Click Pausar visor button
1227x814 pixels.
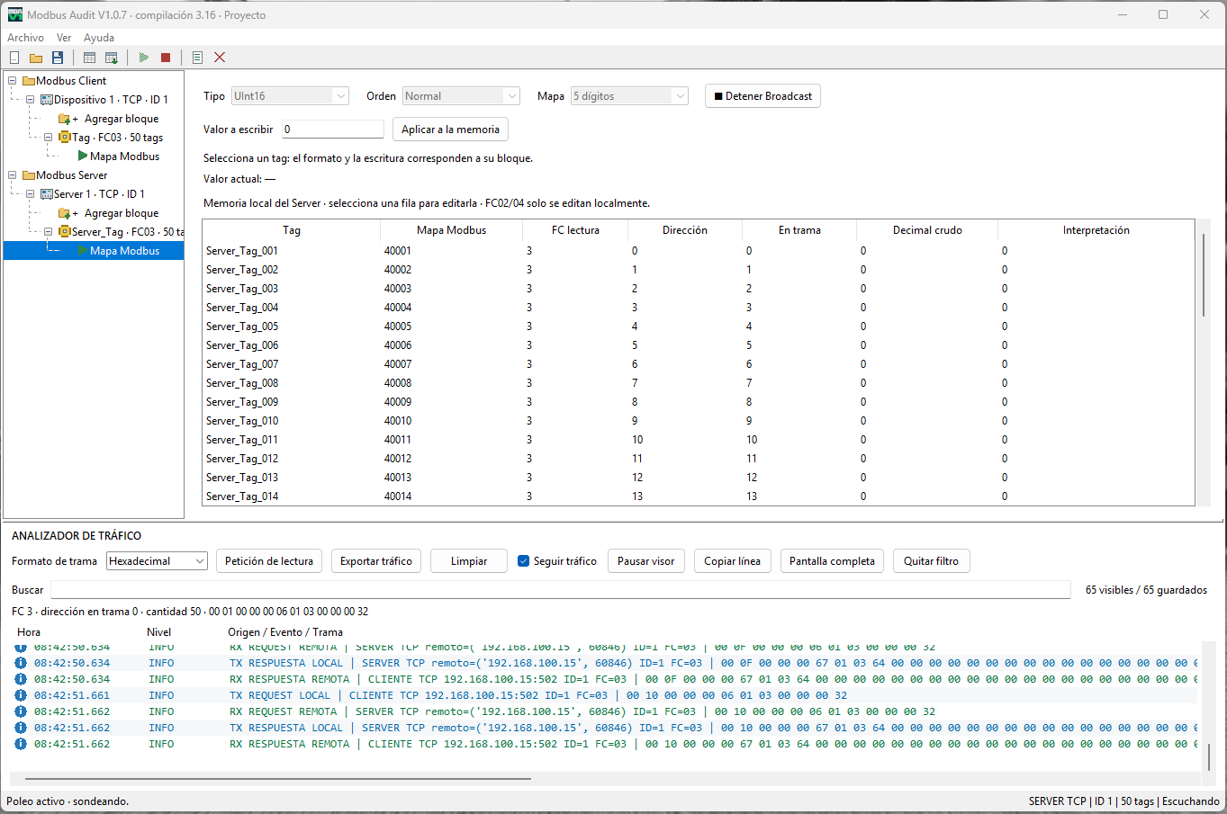[x=646, y=561]
